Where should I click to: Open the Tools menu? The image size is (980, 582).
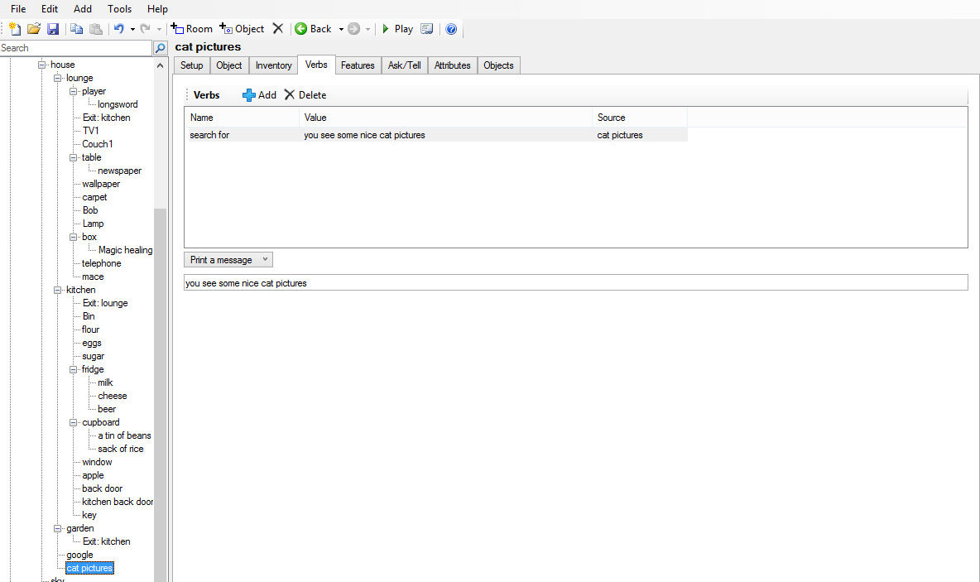point(119,9)
